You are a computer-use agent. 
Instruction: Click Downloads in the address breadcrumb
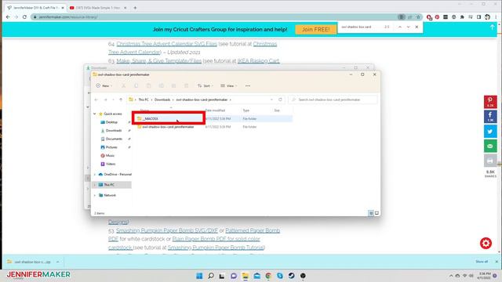(x=162, y=99)
